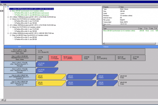Click left arrow of property list scrollbar

click(104, 25)
